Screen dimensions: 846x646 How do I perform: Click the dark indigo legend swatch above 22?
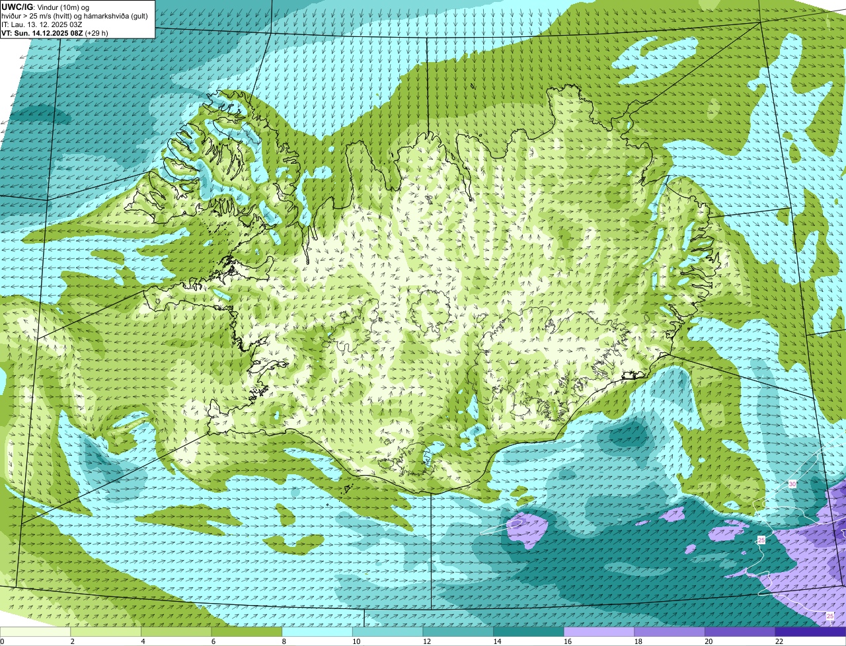pos(810,631)
